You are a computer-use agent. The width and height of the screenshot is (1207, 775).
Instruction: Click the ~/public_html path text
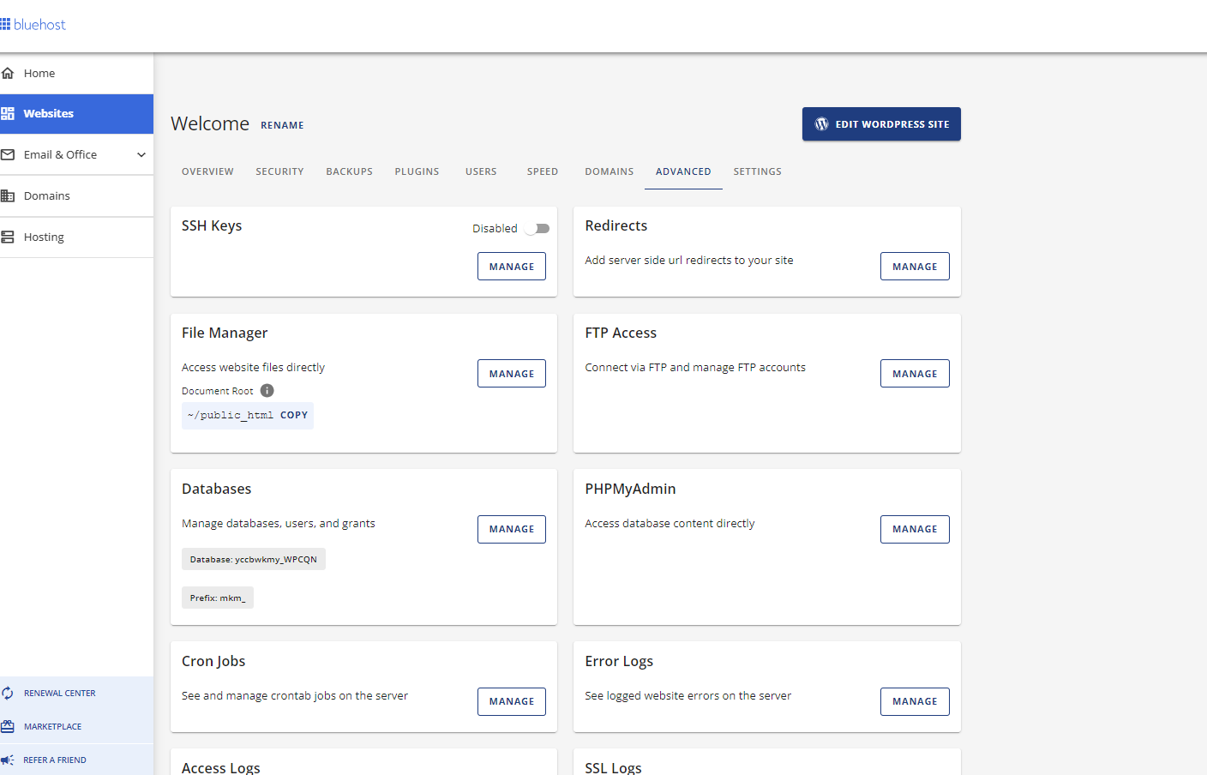pyautogui.click(x=231, y=415)
